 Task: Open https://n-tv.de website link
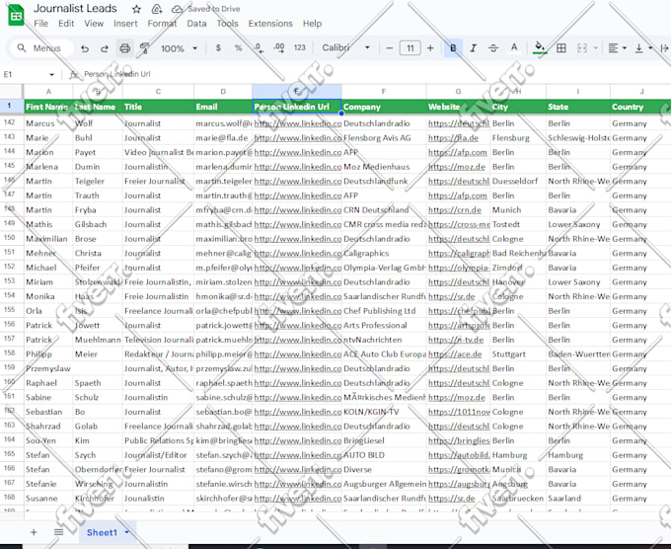tap(456, 340)
